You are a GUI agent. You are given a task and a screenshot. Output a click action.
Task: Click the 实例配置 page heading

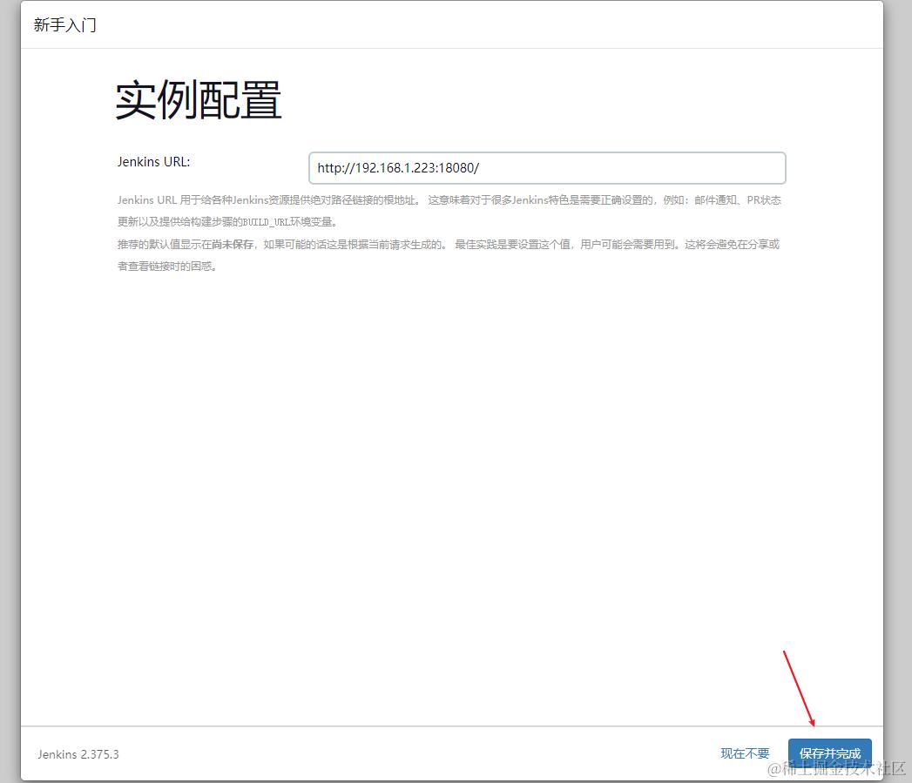coord(199,98)
